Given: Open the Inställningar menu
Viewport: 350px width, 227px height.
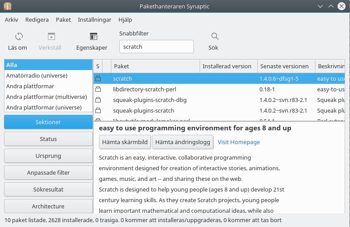Looking at the screenshot, I should tap(94, 20).
